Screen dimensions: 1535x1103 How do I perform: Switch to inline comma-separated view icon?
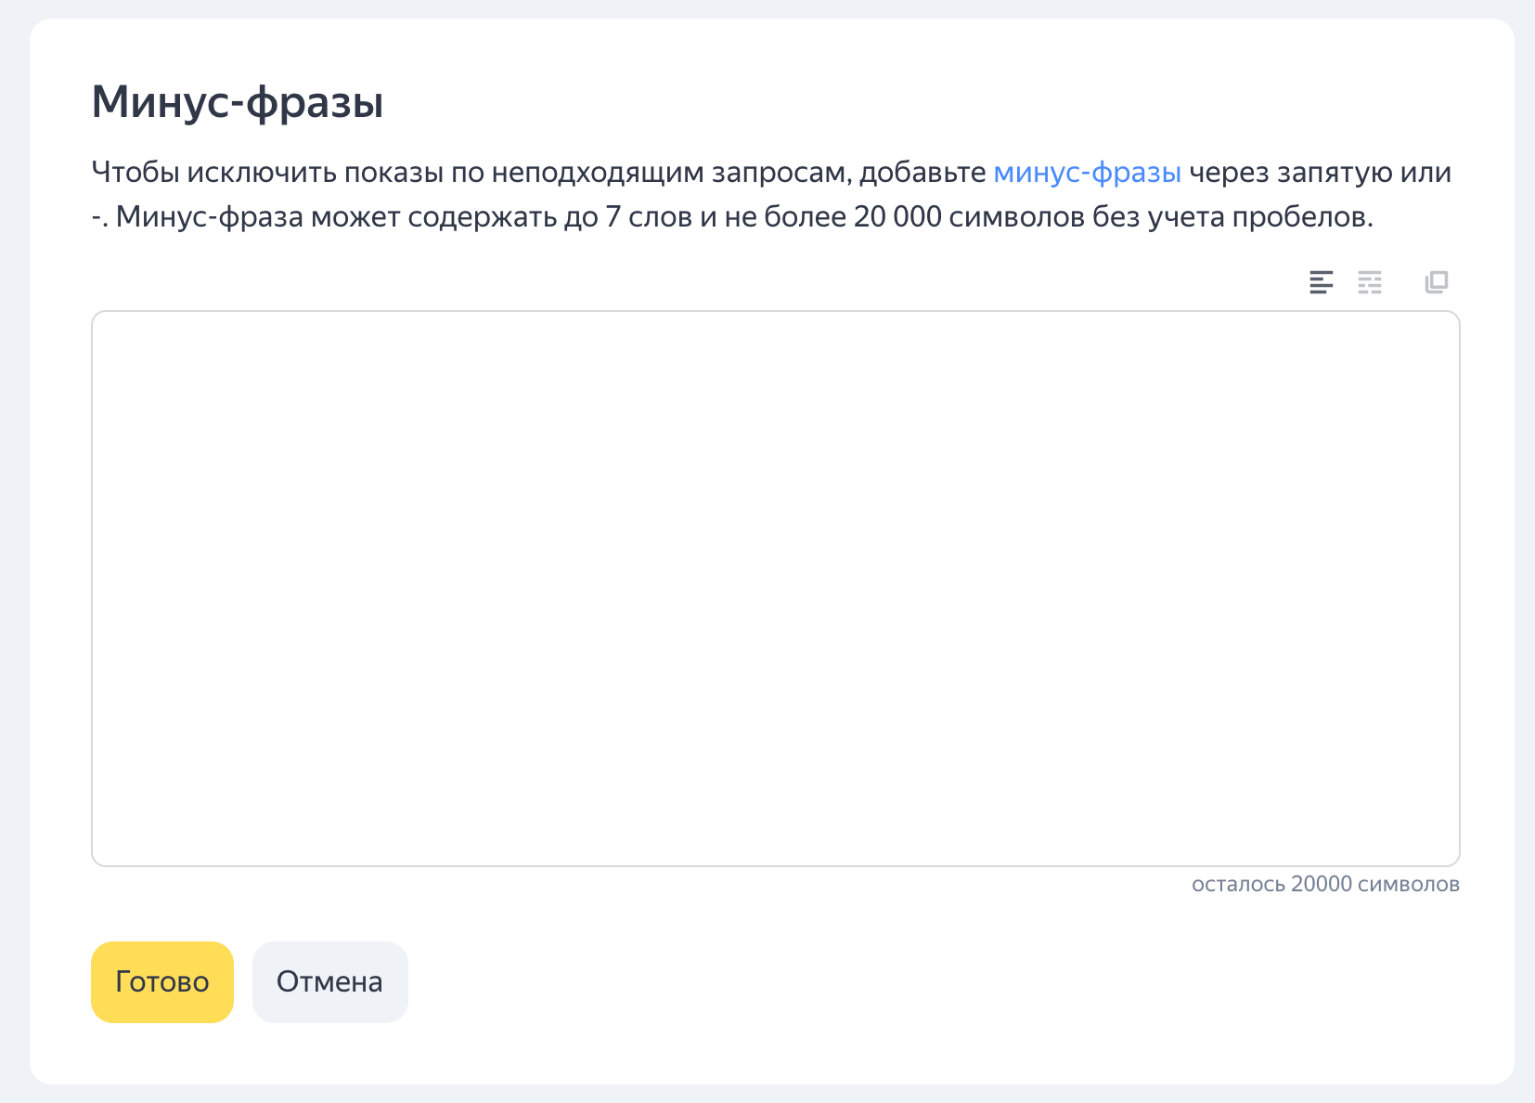coord(1370,282)
